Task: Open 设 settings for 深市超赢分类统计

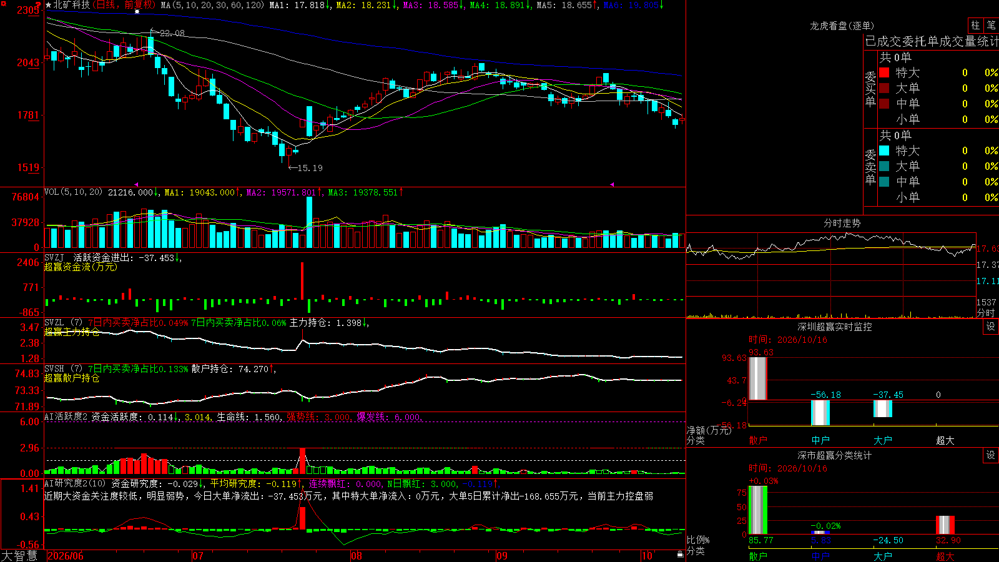Action: tap(991, 455)
